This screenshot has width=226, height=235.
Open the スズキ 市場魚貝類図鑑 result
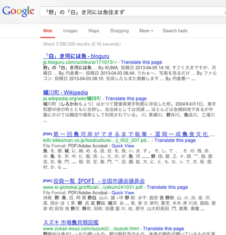[x=71, y=222]
